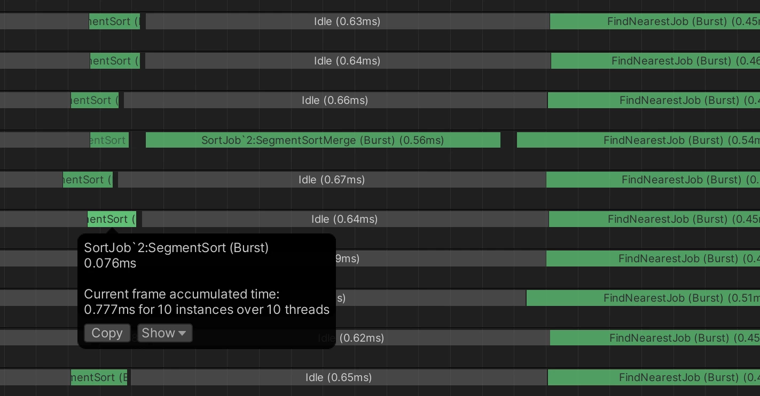
Task: Select the SortJob SegmentSortMerge (Burst) 0.56ms bar
Action: tap(323, 140)
